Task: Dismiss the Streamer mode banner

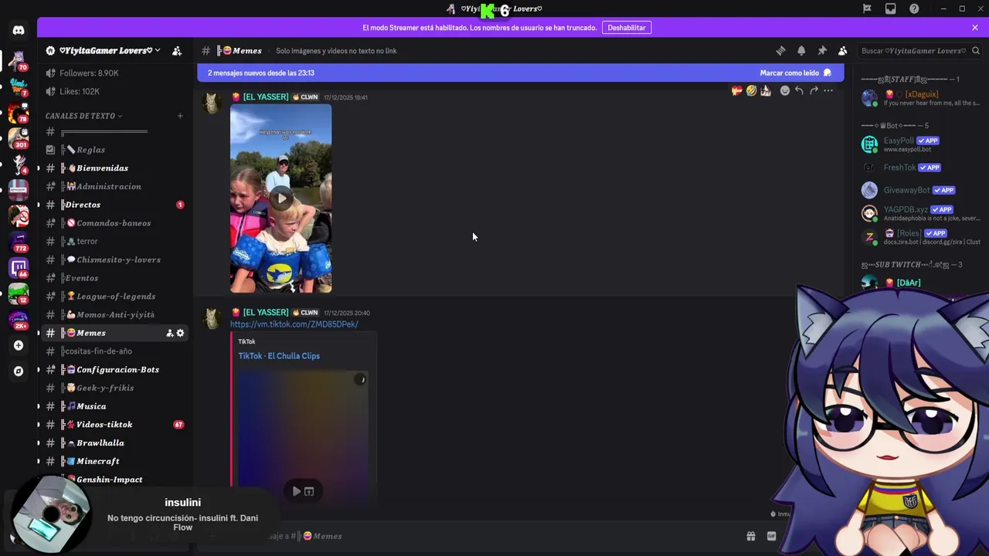Action: tap(975, 28)
